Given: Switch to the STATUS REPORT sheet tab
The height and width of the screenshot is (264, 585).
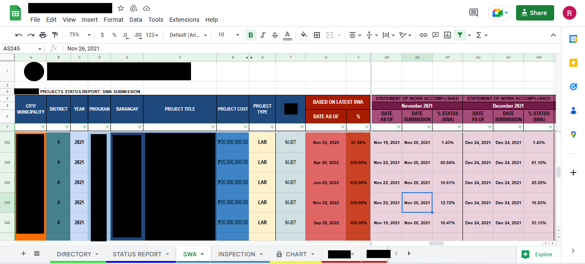Looking at the screenshot, I should [141, 254].
